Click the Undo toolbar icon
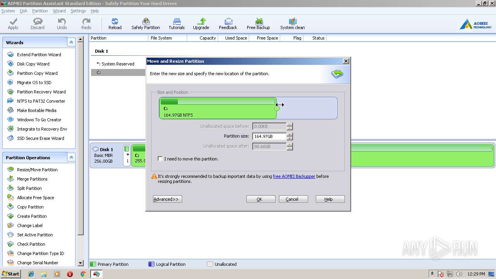Viewport: 496px width, 279px height. tap(62, 24)
